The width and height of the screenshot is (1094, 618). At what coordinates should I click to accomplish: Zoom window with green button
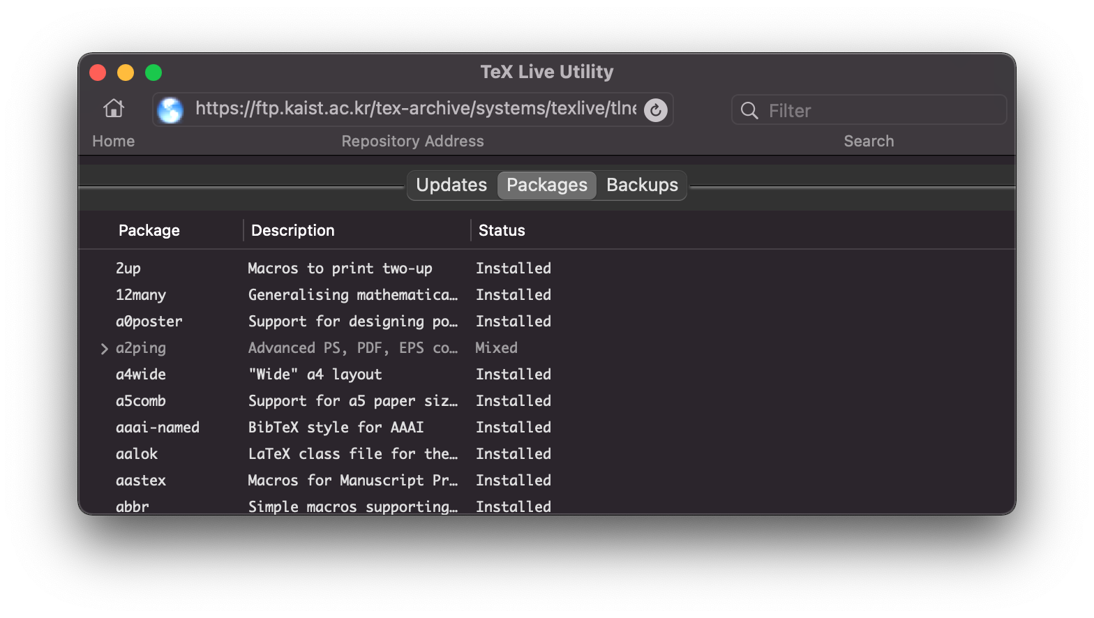coord(153,73)
